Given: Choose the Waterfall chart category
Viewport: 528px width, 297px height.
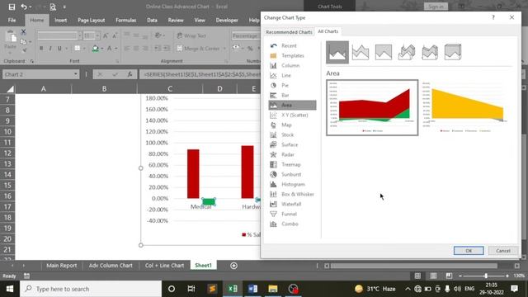Looking at the screenshot, I should (292, 204).
